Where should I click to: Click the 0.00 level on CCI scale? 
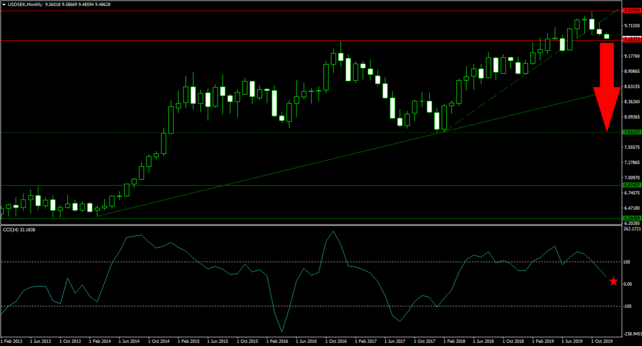pos(628,284)
